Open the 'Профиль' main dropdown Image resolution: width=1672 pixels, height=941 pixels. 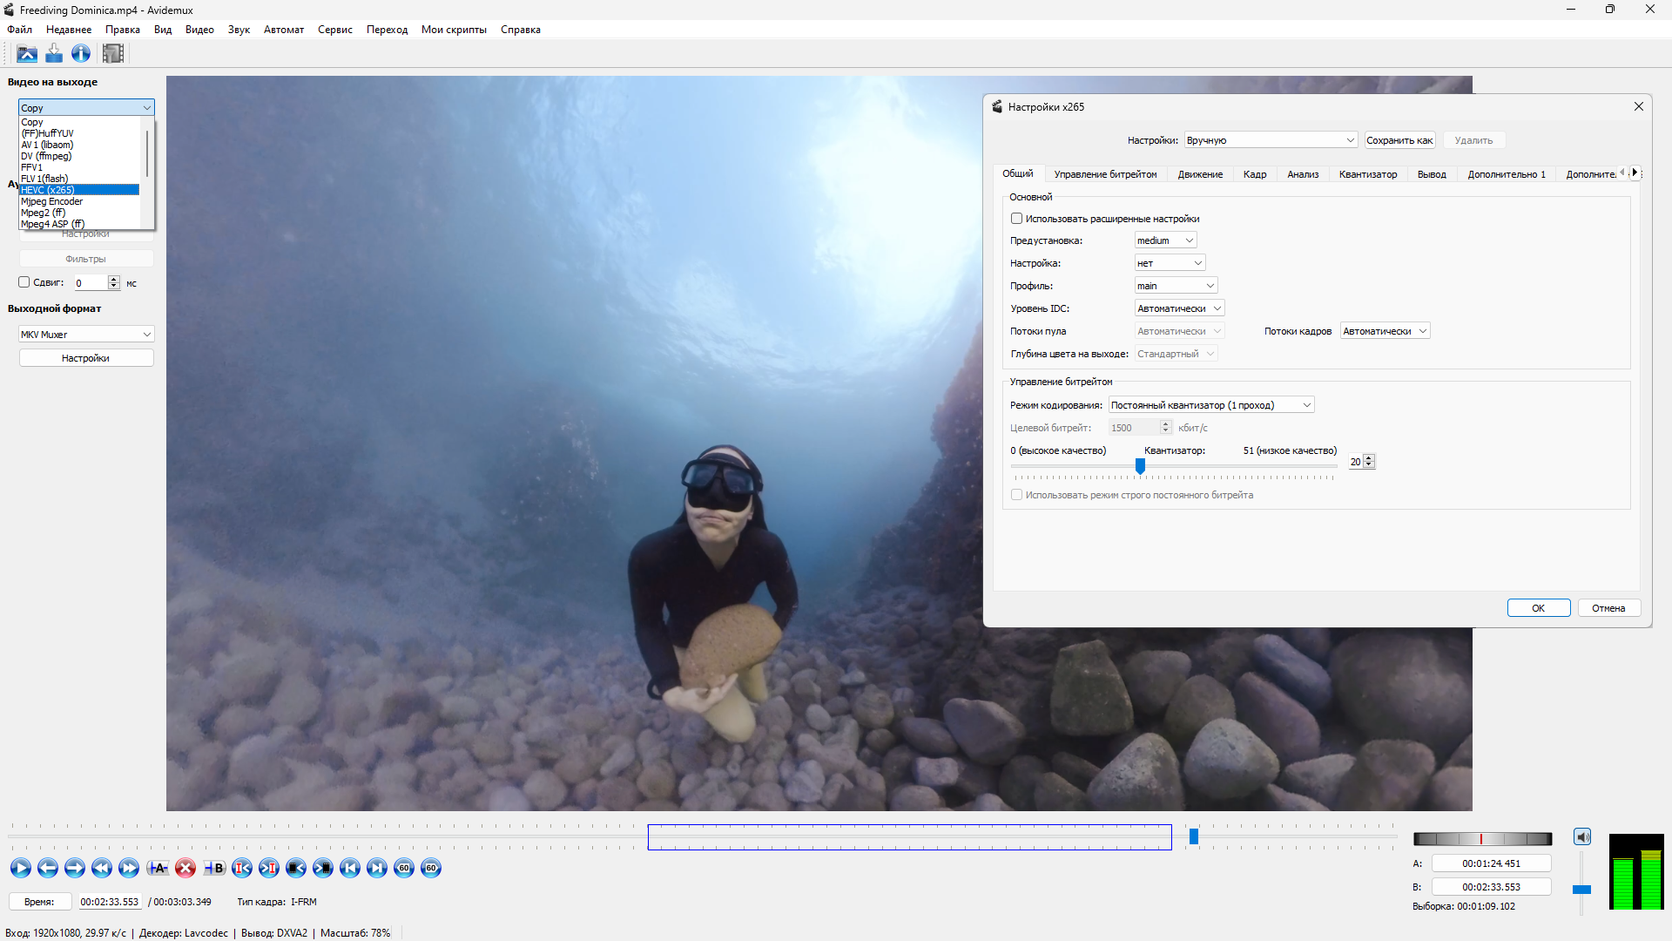pyautogui.click(x=1176, y=286)
